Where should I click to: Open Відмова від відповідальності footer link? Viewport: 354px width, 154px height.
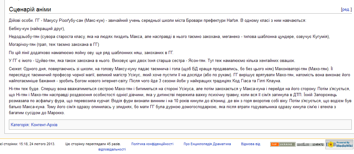pyautogui.click(x=250, y=144)
